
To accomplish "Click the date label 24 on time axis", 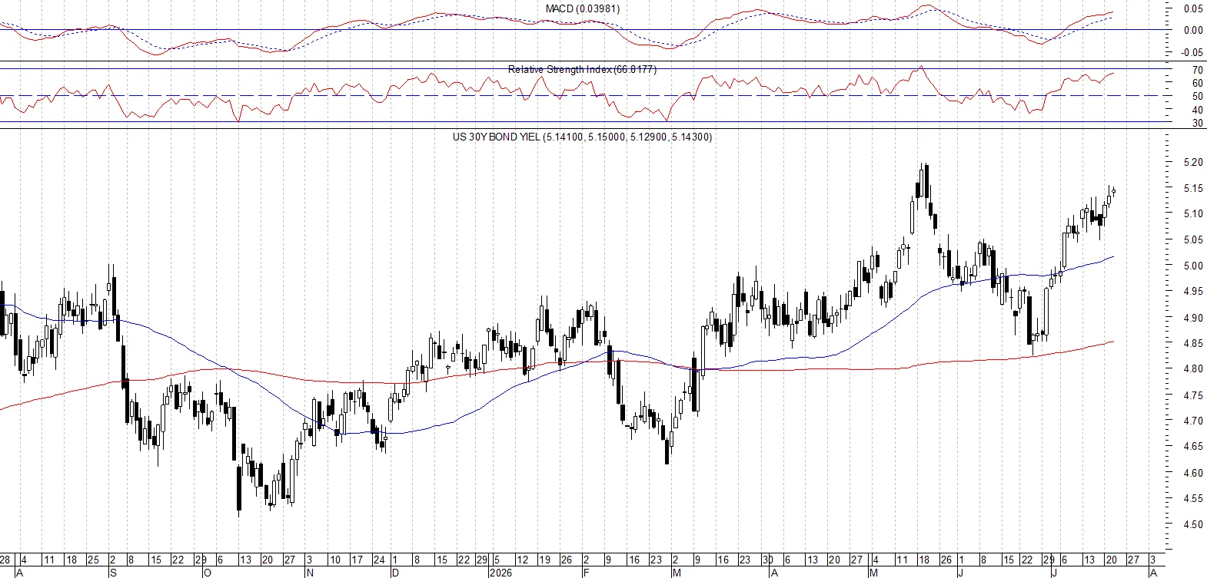I will pos(378,560).
